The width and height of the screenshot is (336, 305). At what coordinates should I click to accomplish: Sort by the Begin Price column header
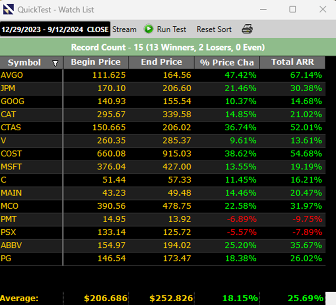96,62
